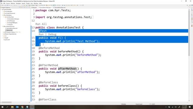The height and width of the screenshot is (109, 193).
Task: Click the Debug toolbar icon
Action: (x=27, y=5)
